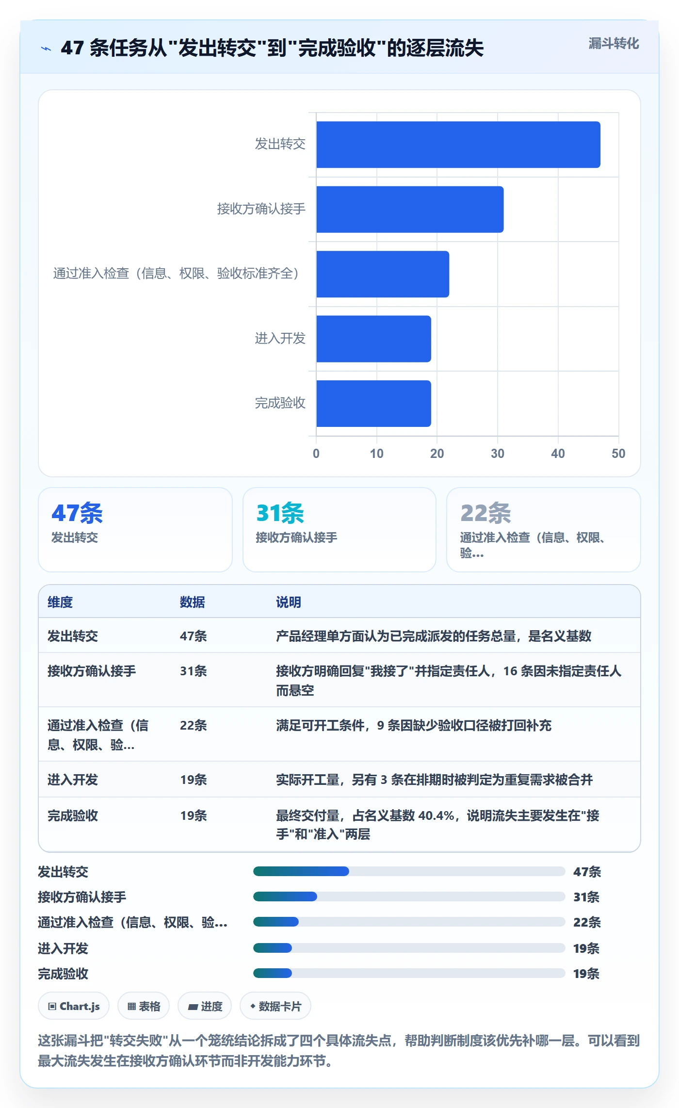This screenshot has width=679, height=1108.
Task: Click the chart's 接收方确认接手 y-axis label
Action: pos(261,209)
